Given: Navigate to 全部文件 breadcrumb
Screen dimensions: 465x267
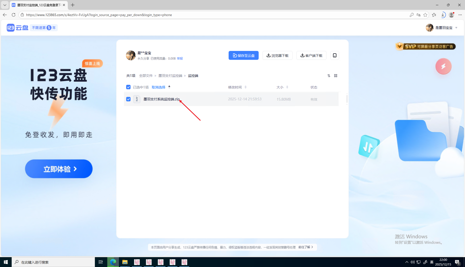Looking at the screenshot, I should point(146,76).
